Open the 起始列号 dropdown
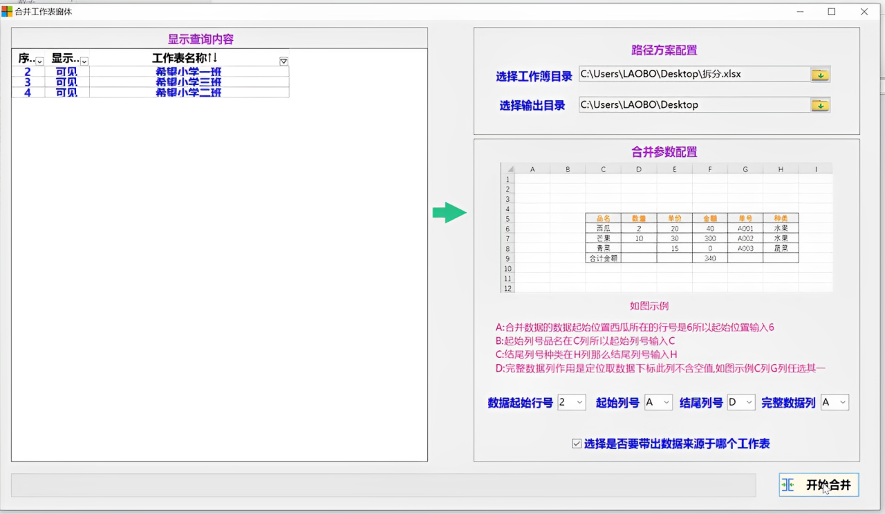This screenshot has height=514, width=885. click(667, 402)
